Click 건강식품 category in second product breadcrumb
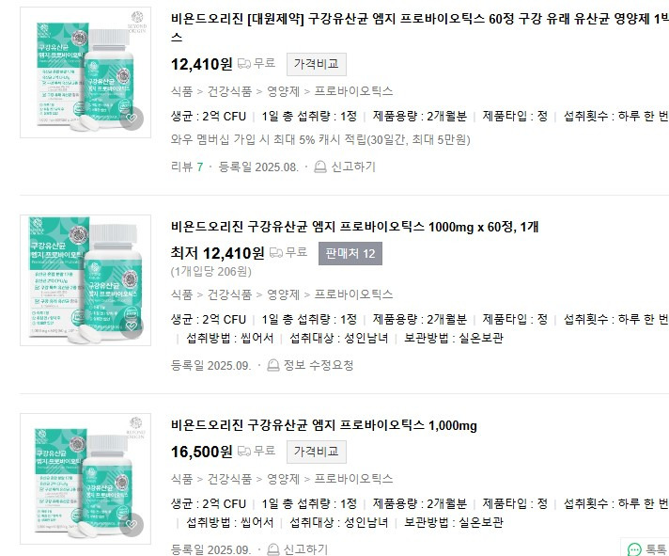Viewport: 669px width, 556px height. coord(229,294)
